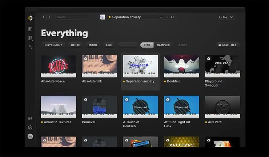Select the Primeval kit thumbnail

tap(100, 107)
